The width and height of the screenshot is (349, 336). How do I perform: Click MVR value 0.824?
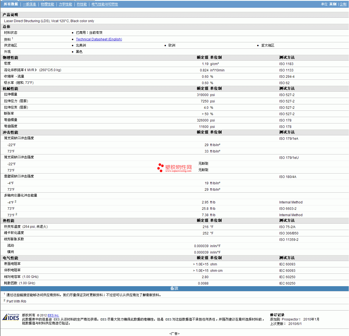pyautogui.click(x=204, y=70)
